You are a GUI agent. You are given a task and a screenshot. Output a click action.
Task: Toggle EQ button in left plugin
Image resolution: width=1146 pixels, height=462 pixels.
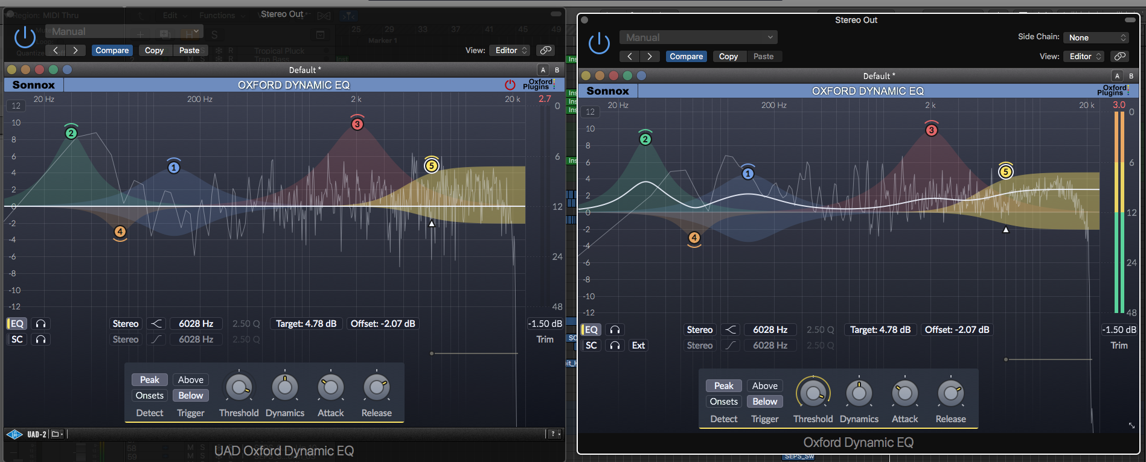16,324
